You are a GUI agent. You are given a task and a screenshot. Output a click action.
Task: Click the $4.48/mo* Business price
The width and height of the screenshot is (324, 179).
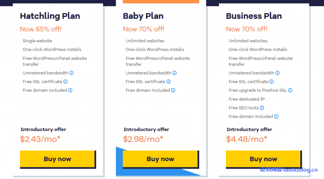(x=246, y=139)
